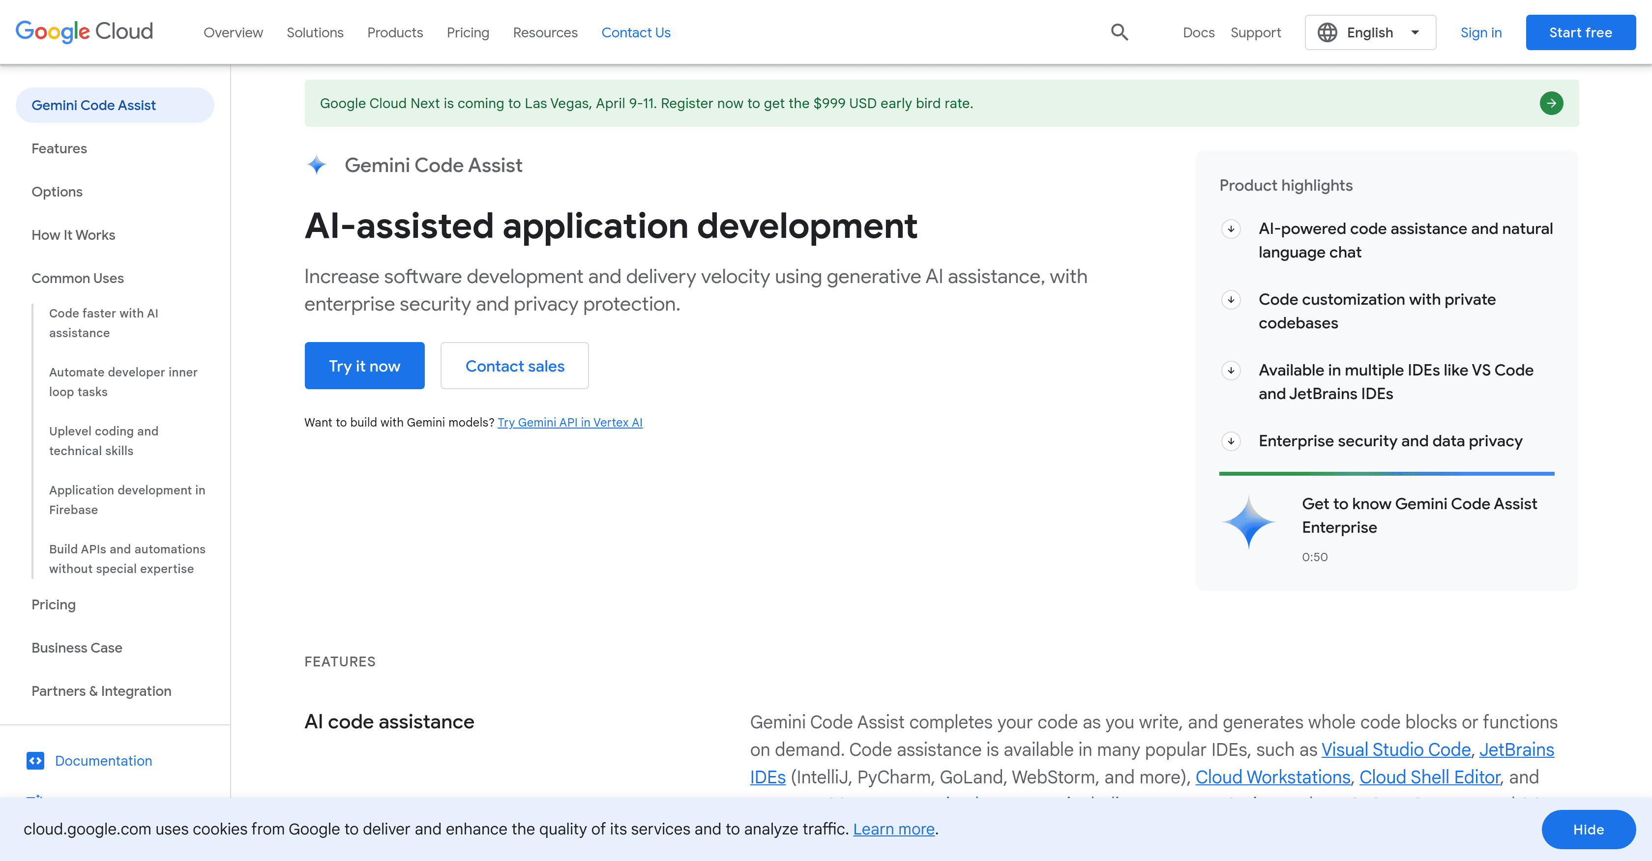Click the Contact sales button

[514, 366]
